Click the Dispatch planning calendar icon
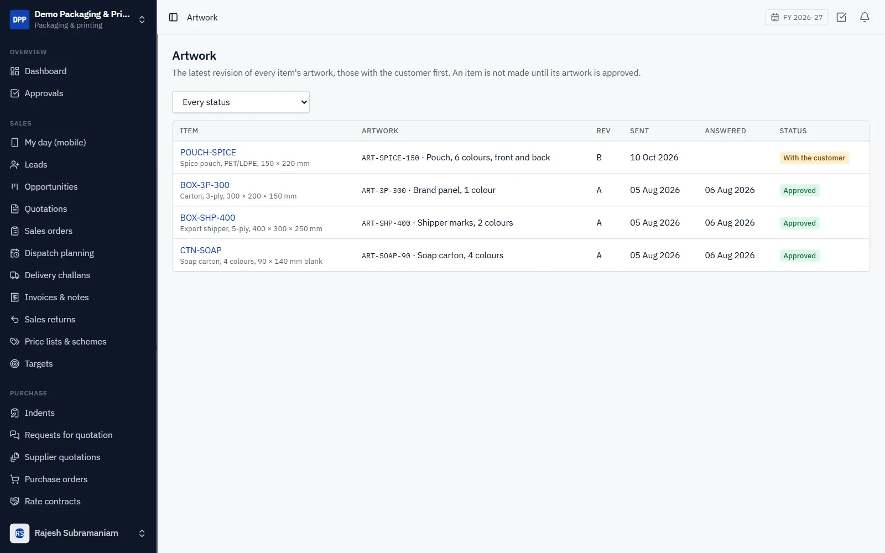885x553 pixels. pyautogui.click(x=15, y=253)
